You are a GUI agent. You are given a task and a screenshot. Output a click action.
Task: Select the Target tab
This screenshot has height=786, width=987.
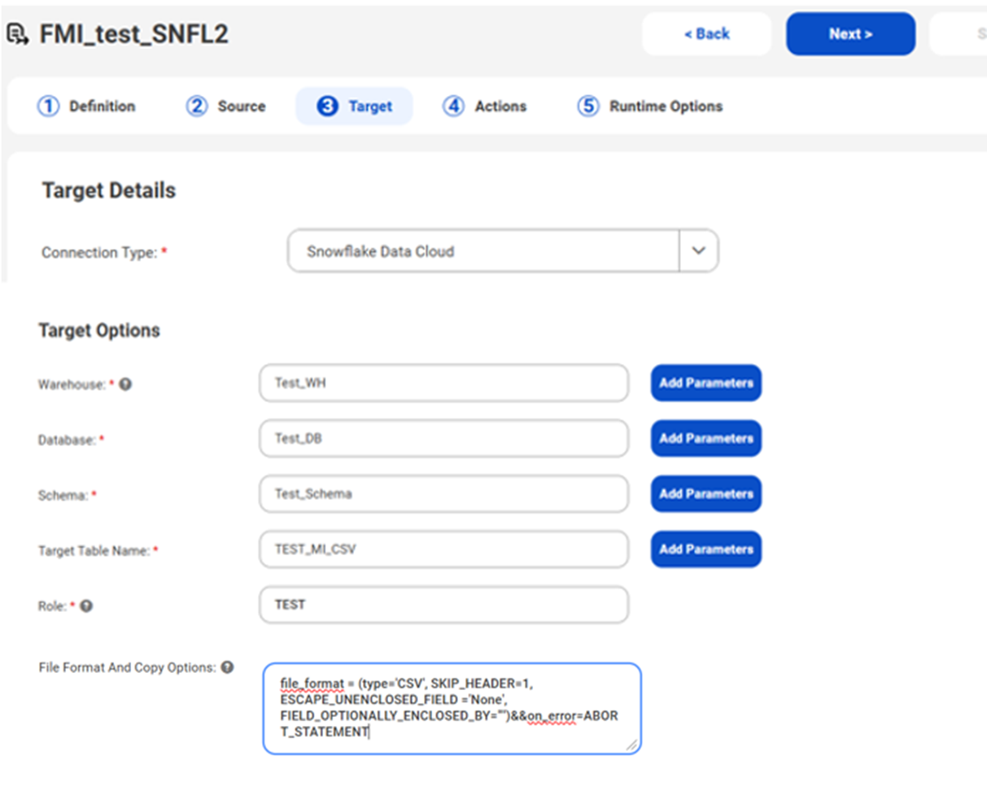tap(354, 106)
